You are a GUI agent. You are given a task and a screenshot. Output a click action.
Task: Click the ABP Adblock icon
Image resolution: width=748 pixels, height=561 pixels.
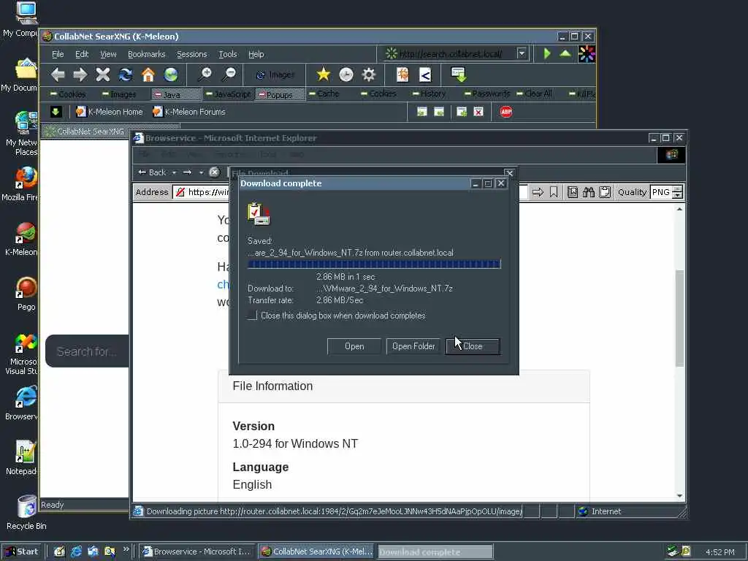[506, 112]
